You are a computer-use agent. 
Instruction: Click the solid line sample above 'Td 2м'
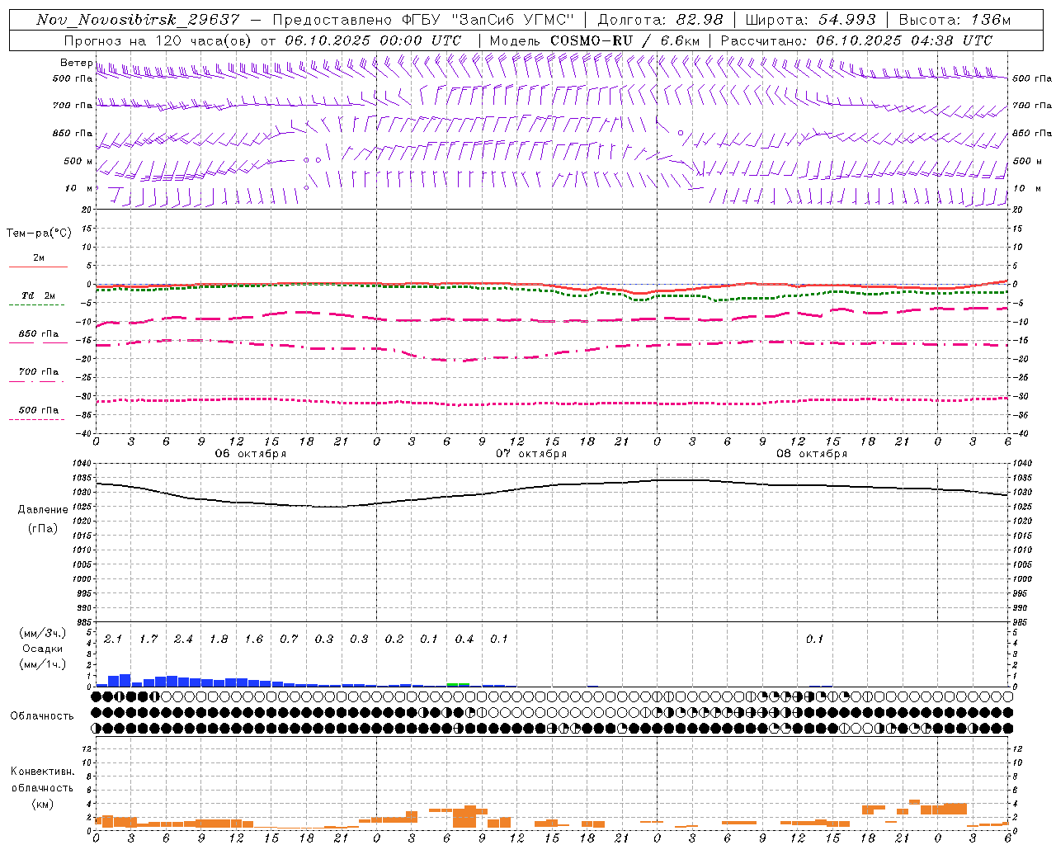38,267
